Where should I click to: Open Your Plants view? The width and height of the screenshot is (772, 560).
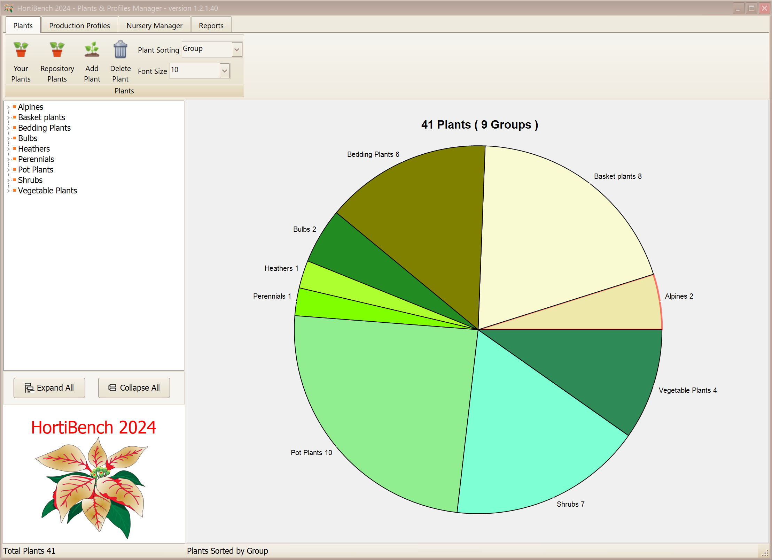point(20,61)
